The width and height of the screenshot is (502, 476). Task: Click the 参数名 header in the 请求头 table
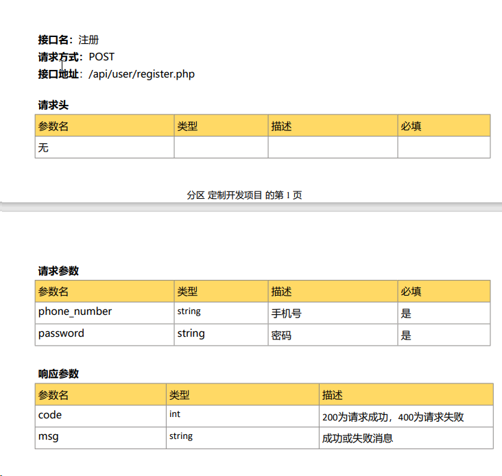coord(105,126)
